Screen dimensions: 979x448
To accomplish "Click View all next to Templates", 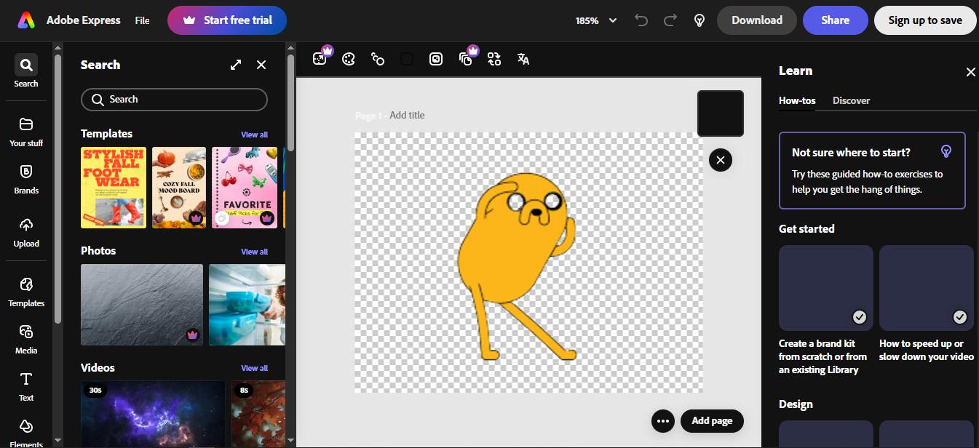I will click(254, 135).
